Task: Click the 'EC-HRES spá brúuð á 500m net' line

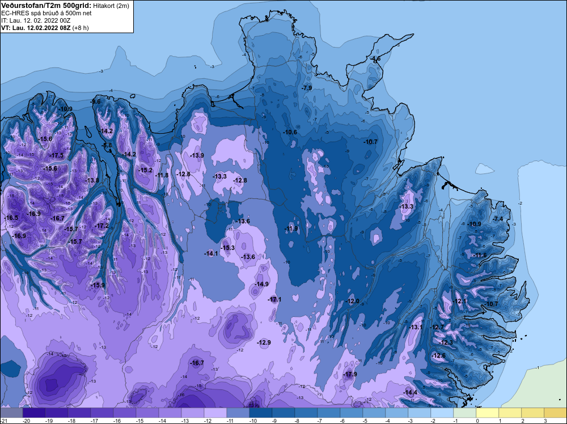Action: pyautogui.click(x=46, y=13)
